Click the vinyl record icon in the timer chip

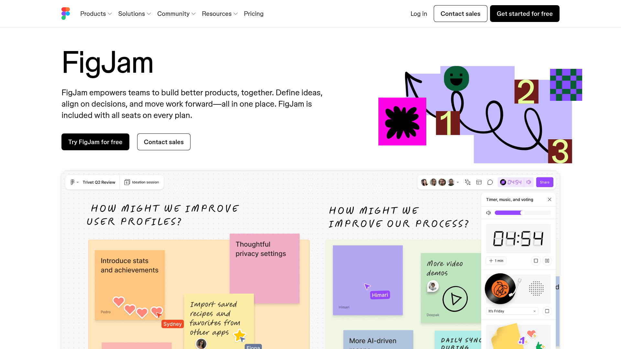503,182
